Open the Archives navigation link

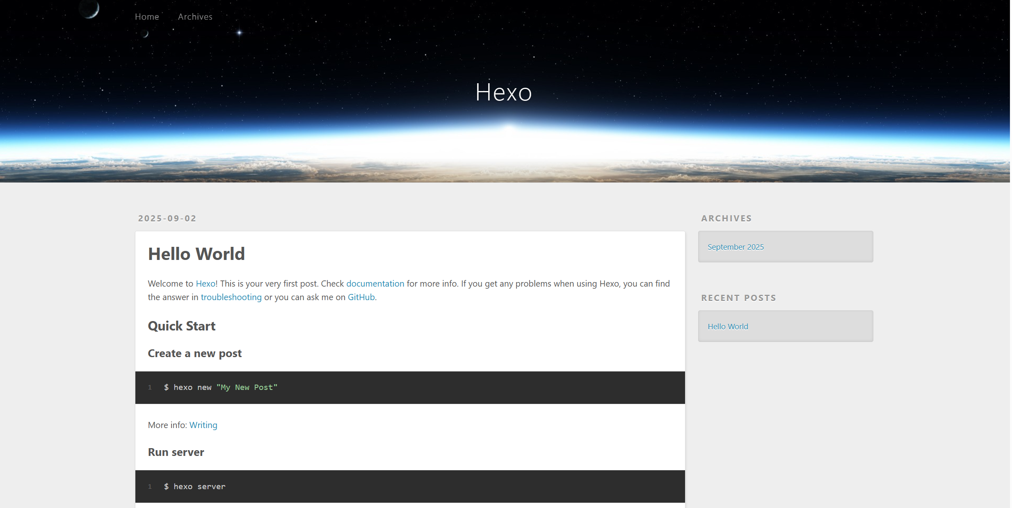[195, 17]
